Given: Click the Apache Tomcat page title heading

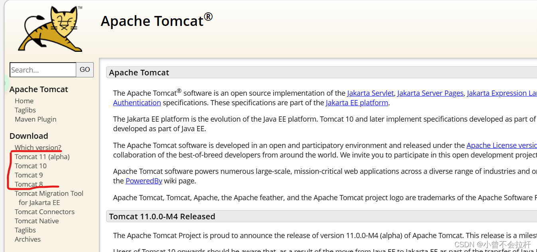Looking at the screenshot, I should (x=157, y=20).
